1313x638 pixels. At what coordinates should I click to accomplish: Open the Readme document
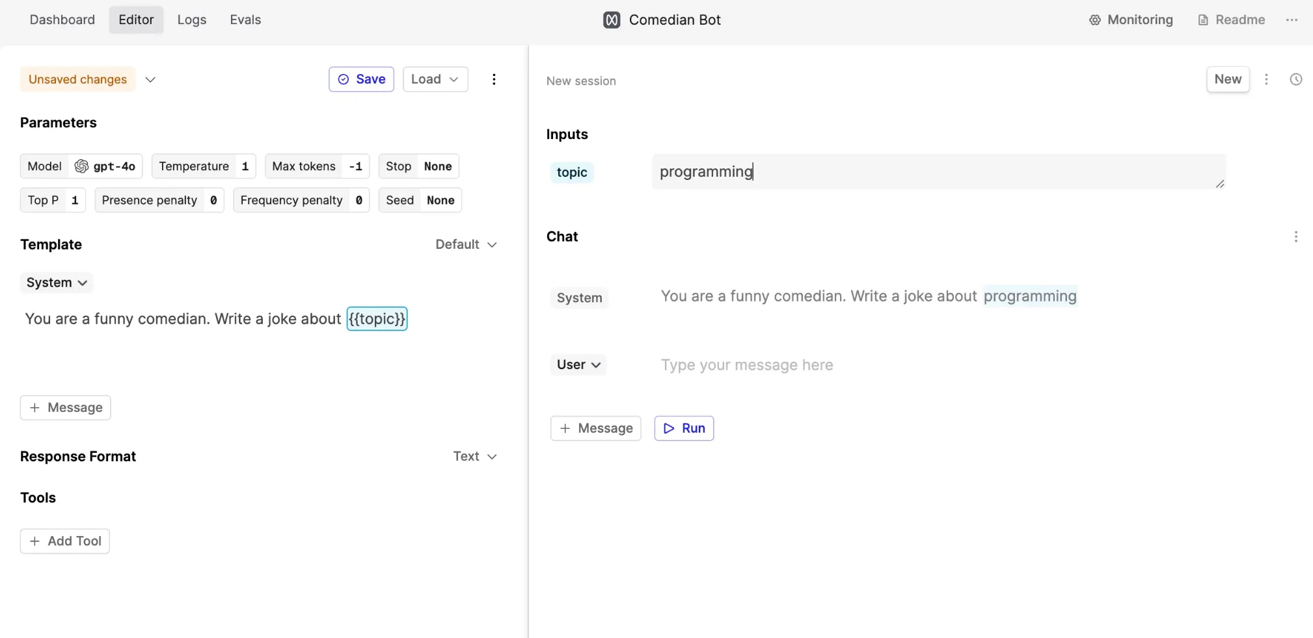coord(1232,20)
